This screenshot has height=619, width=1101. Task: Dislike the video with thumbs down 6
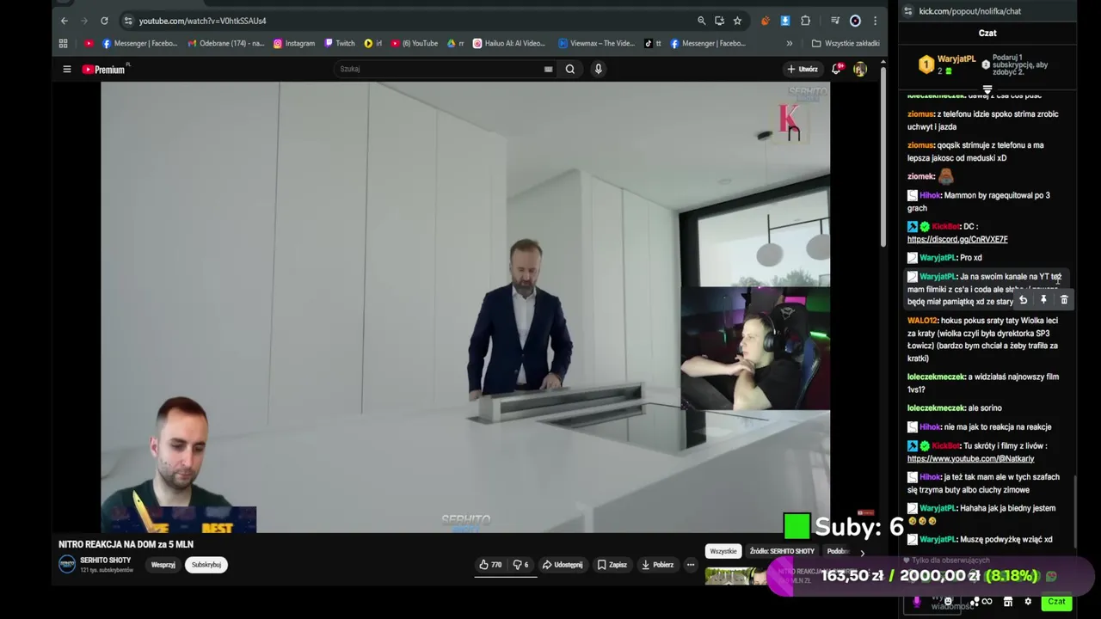[520, 565]
